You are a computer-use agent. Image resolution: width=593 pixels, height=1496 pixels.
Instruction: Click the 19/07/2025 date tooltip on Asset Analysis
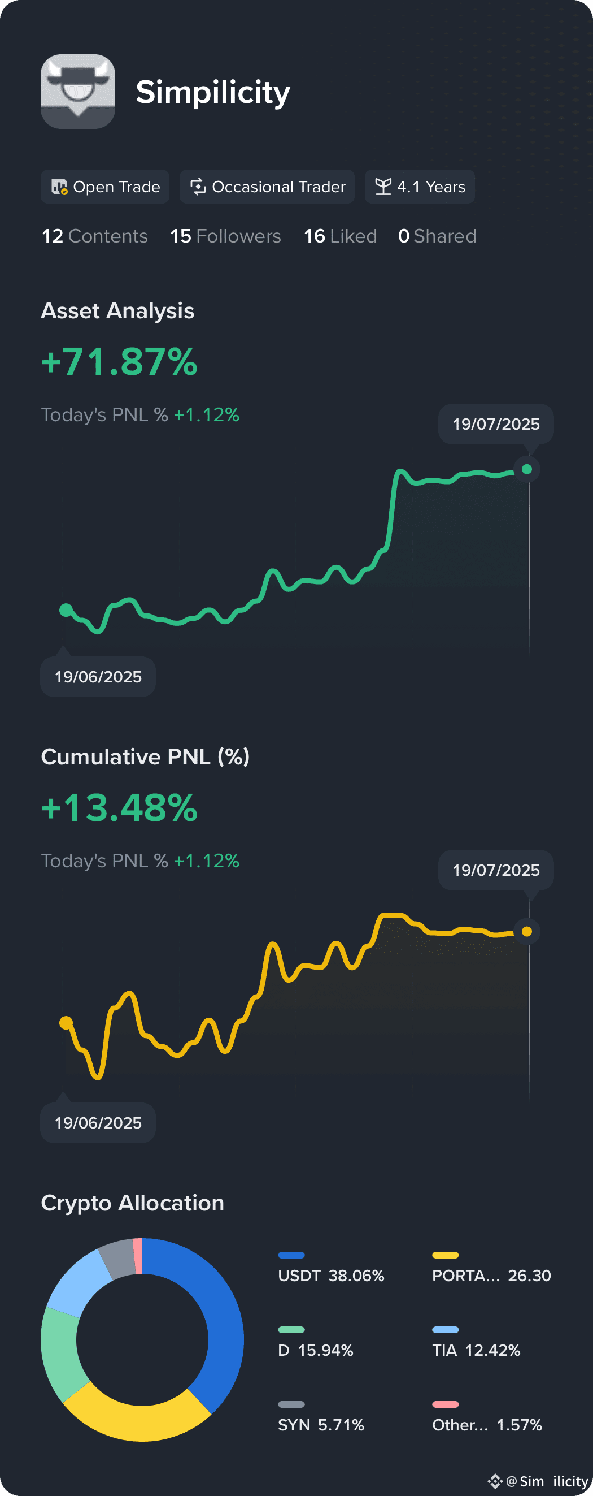coord(496,424)
